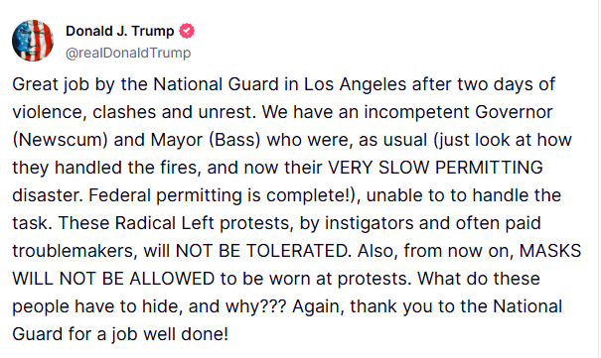Screen dimensions: 601x358
Task: Click the word 'MASKS' in the post
Action: (550, 251)
